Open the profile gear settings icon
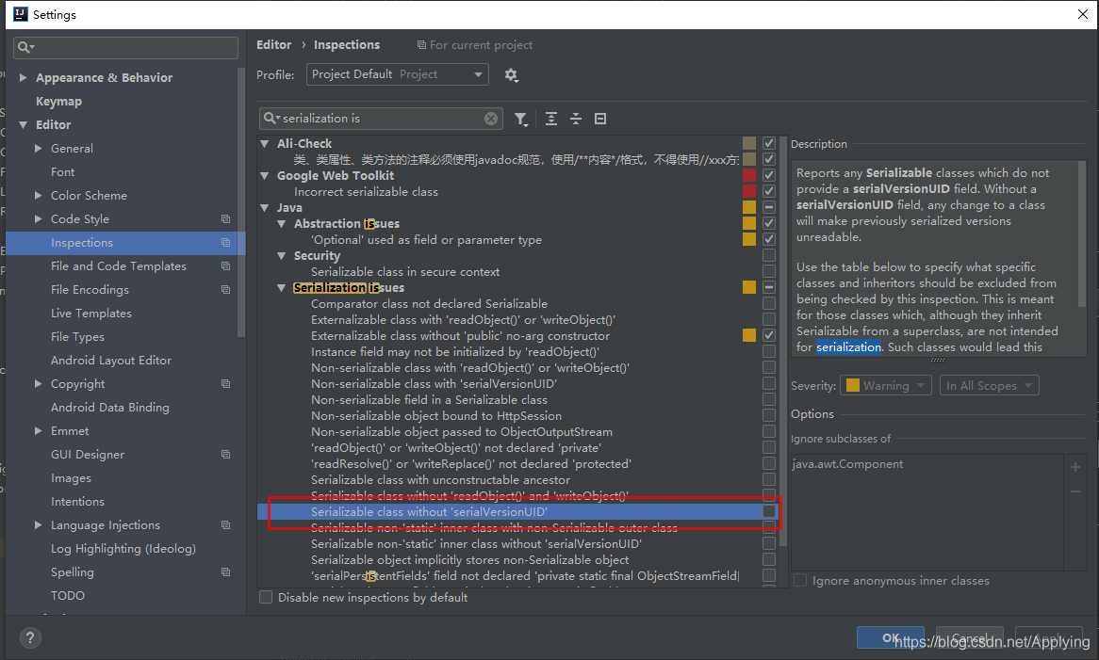 point(511,75)
